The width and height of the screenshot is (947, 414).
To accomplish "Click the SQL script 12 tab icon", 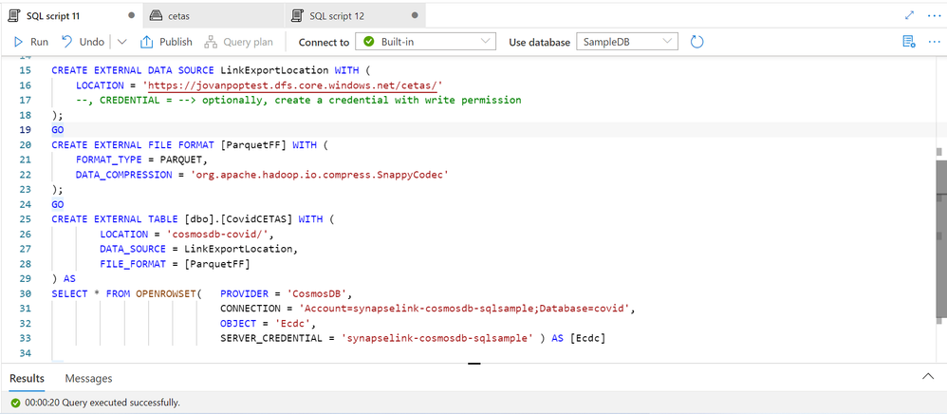I will coord(297,16).
